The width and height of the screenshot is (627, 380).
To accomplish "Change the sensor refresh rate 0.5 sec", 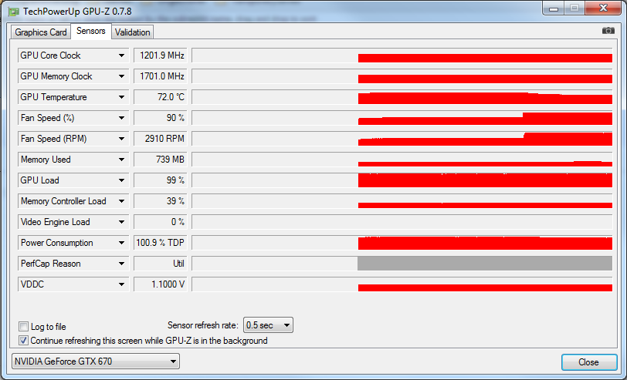I will (268, 325).
